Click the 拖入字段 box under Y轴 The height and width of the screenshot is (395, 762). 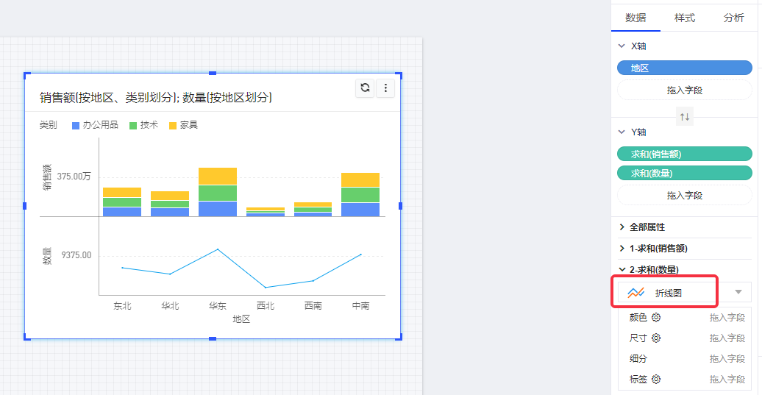(684, 196)
